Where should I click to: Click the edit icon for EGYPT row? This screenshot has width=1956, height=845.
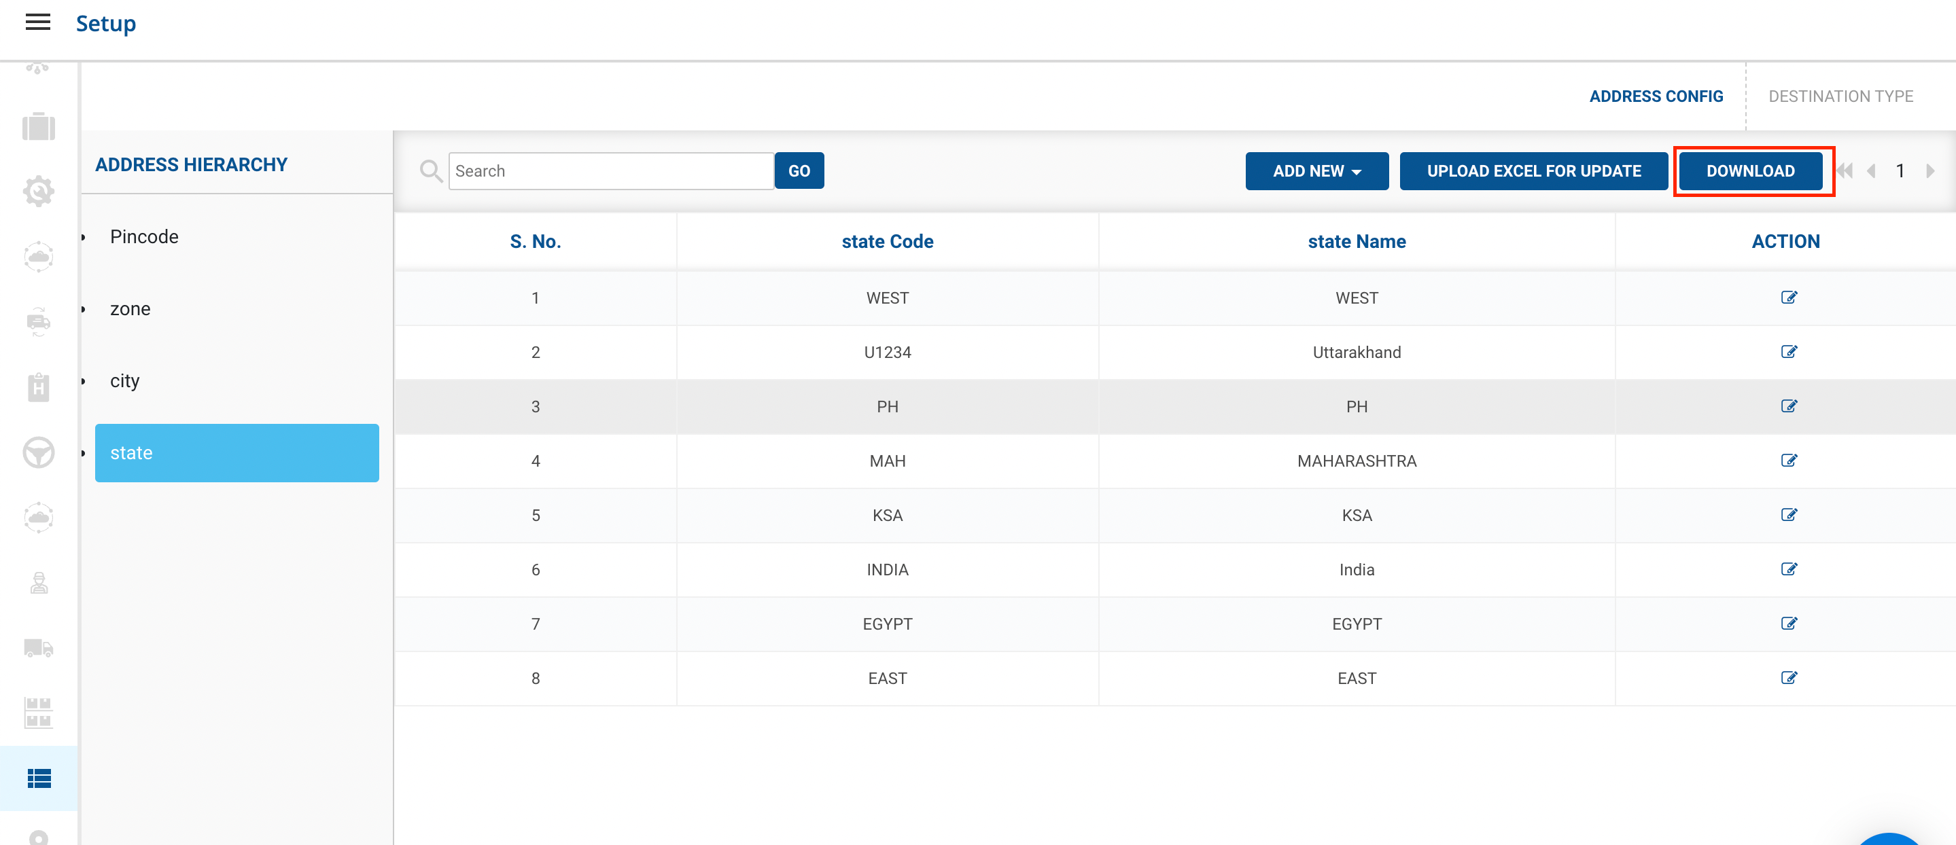pos(1788,624)
